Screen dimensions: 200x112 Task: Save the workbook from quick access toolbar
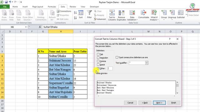pyautogui.click(x=6, y=2)
